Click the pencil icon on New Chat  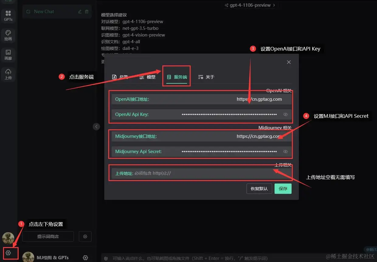pyautogui.click(x=80, y=12)
